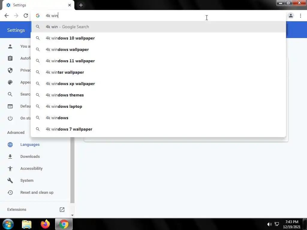Select the Settings browser tab
307x230 pixels.
point(38,5)
